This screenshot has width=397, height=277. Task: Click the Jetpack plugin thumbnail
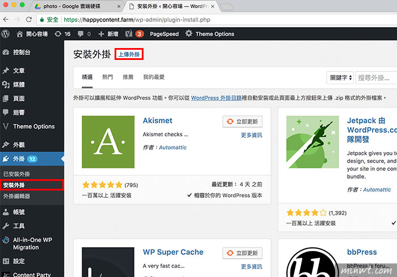[312, 142]
